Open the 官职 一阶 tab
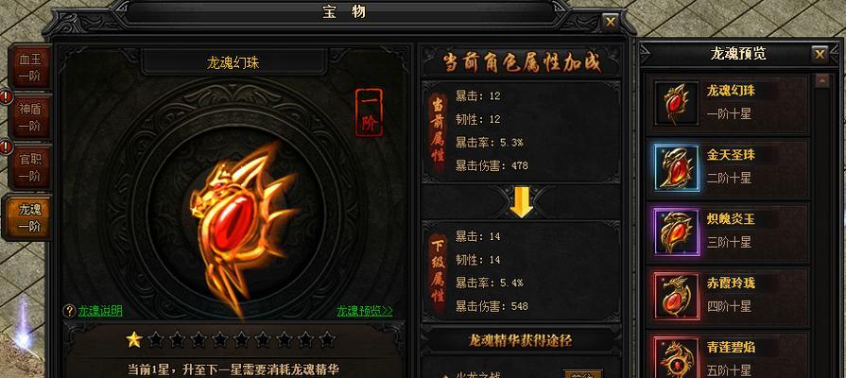Image resolution: width=846 pixels, height=378 pixels. point(29,167)
